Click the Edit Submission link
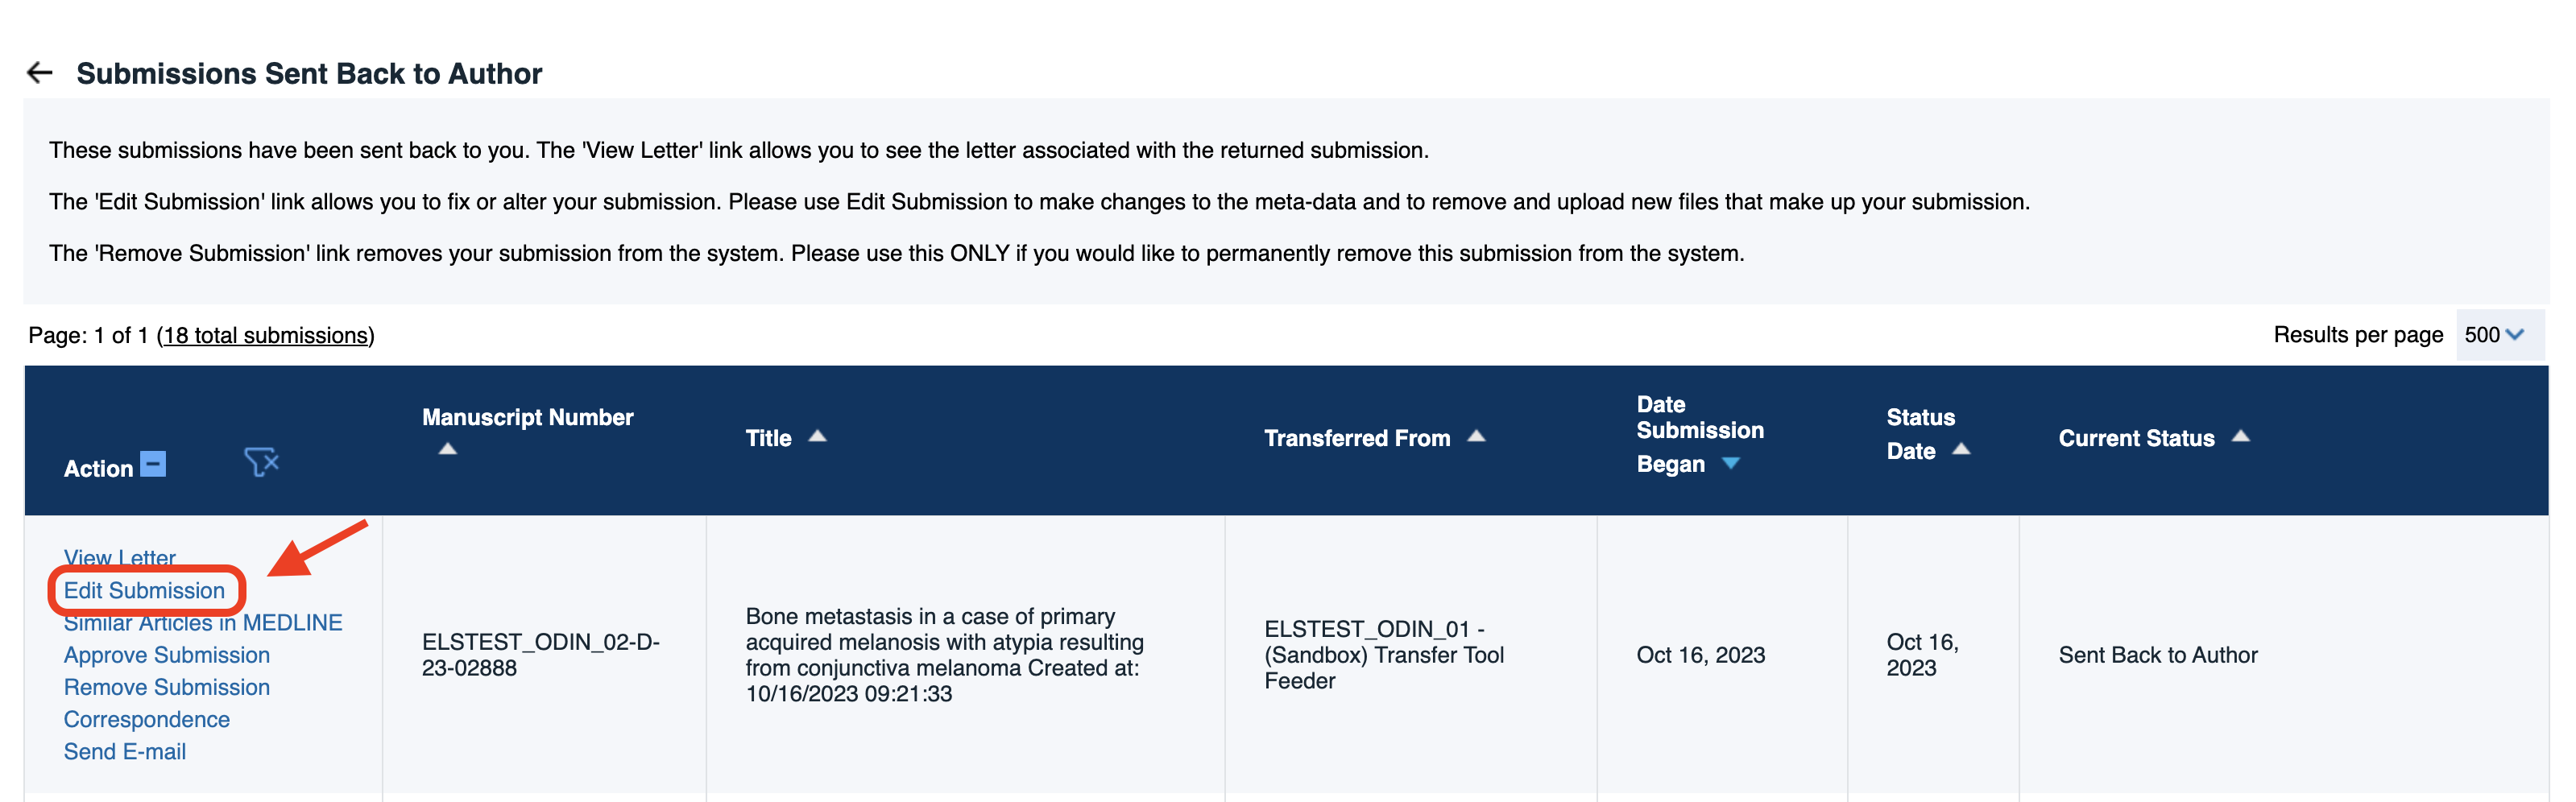2576x802 pixels. click(x=145, y=591)
